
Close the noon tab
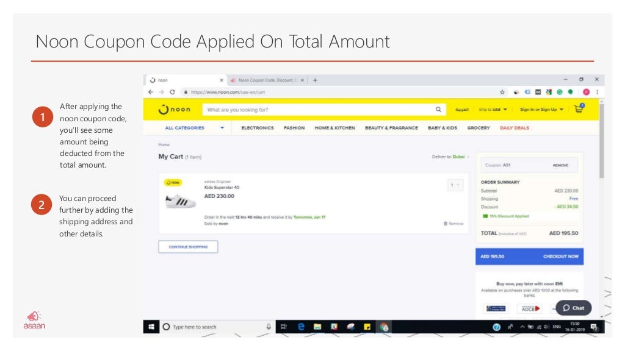222,80
